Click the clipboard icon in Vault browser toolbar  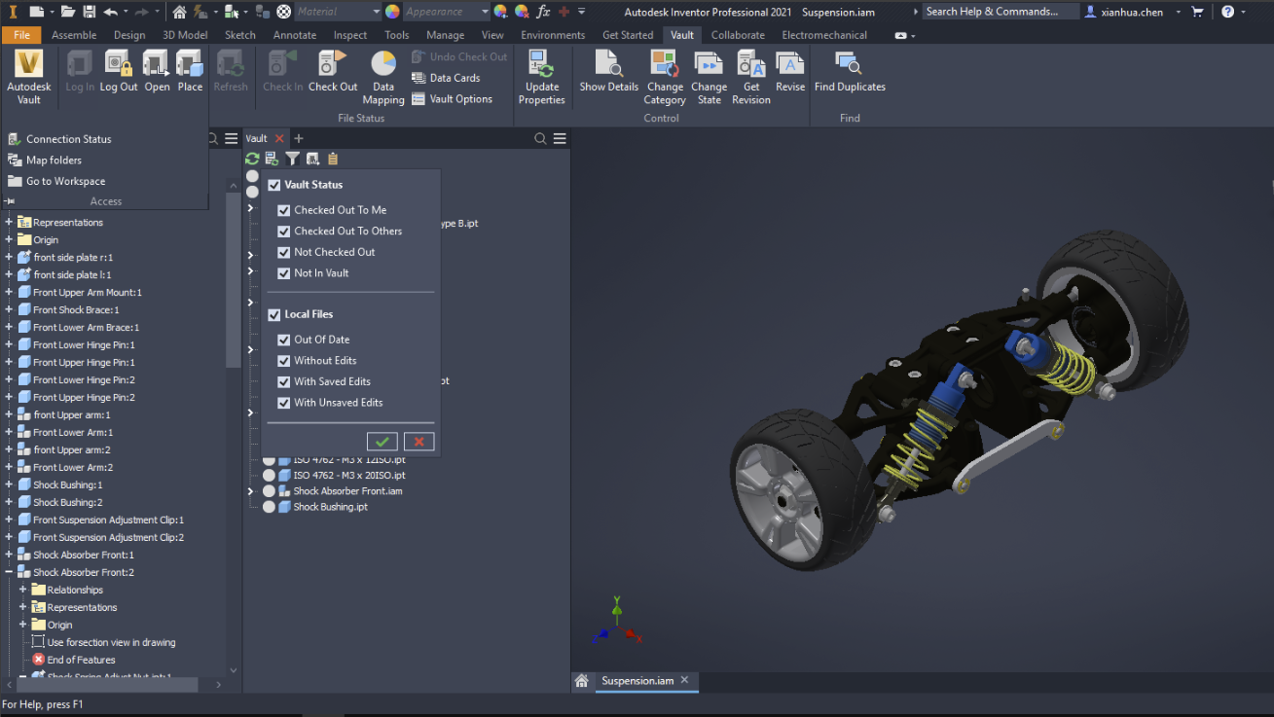(x=333, y=159)
